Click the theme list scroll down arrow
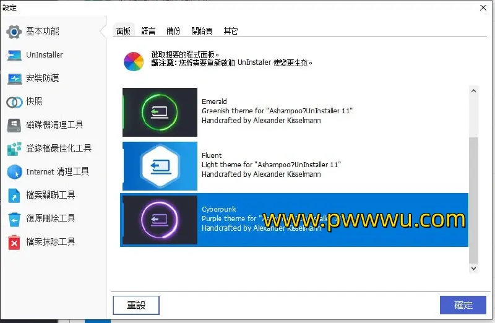Image resolution: width=495 pixels, height=323 pixels. [474, 269]
